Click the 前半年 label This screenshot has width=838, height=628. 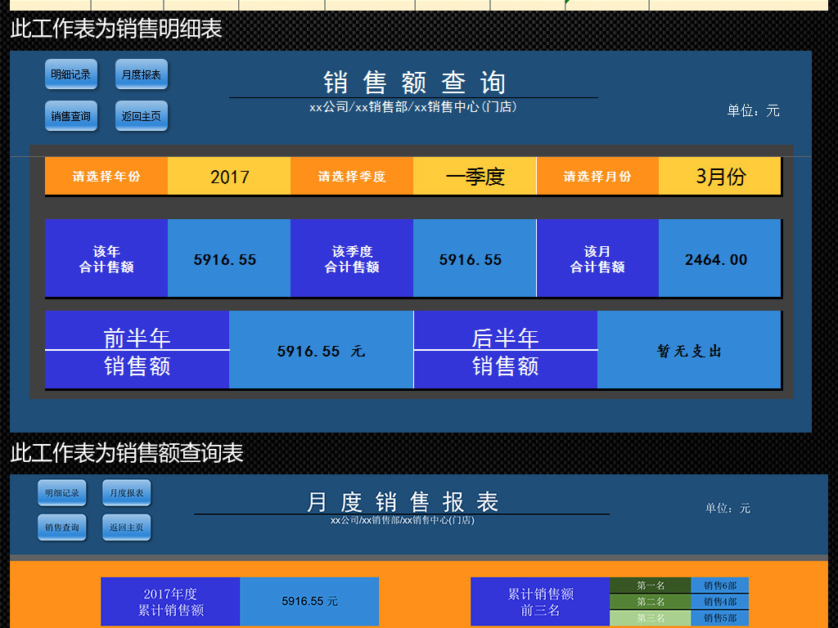(137, 338)
